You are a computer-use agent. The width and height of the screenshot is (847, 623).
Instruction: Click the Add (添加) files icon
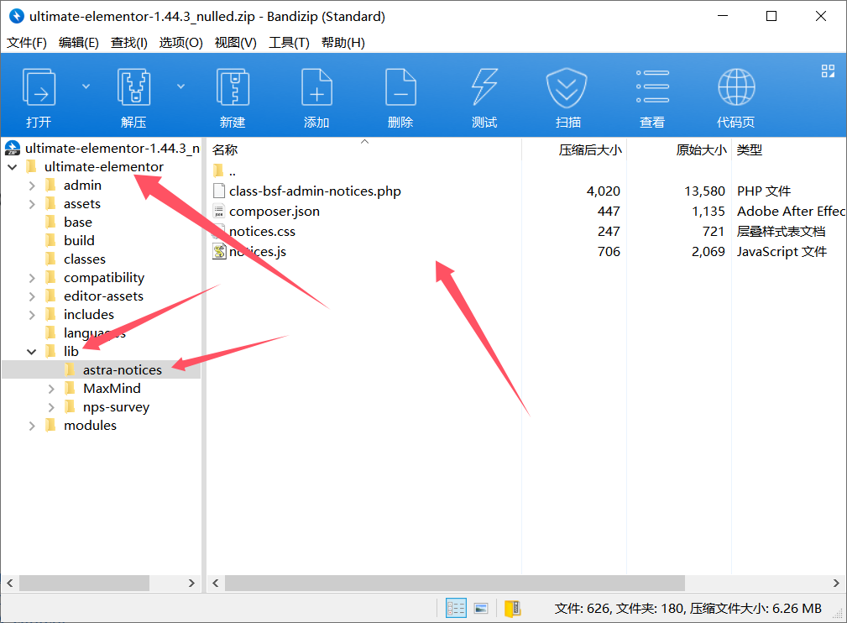point(316,86)
